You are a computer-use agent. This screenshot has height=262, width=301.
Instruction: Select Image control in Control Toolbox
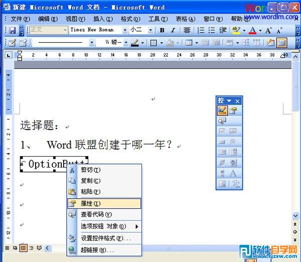[x=222, y=184]
